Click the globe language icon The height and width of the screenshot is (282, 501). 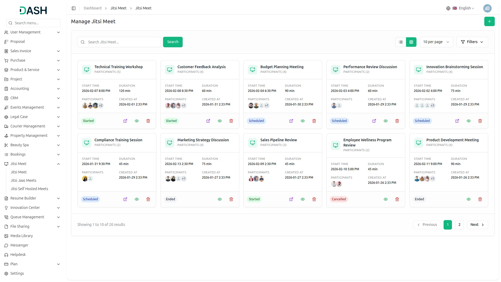point(448,8)
